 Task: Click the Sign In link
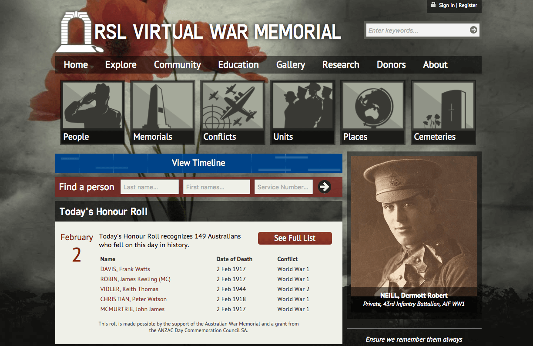(x=446, y=5)
